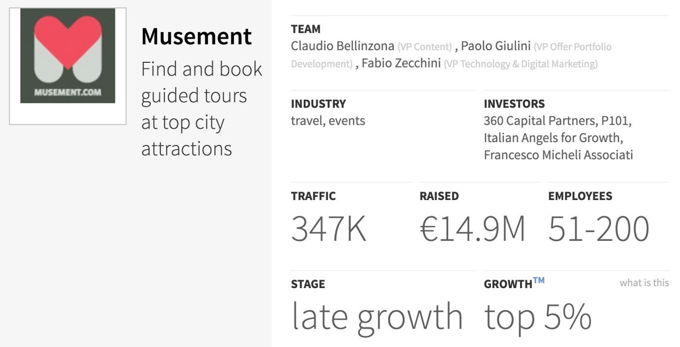Open Francesco Micheli Associati investor
Viewport: 680px width, 347px height.
click(x=558, y=155)
